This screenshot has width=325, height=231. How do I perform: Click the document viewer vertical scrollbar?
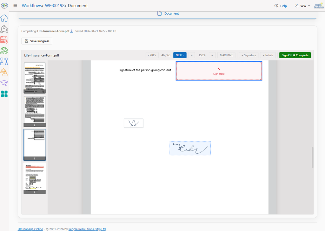click(x=312, y=157)
